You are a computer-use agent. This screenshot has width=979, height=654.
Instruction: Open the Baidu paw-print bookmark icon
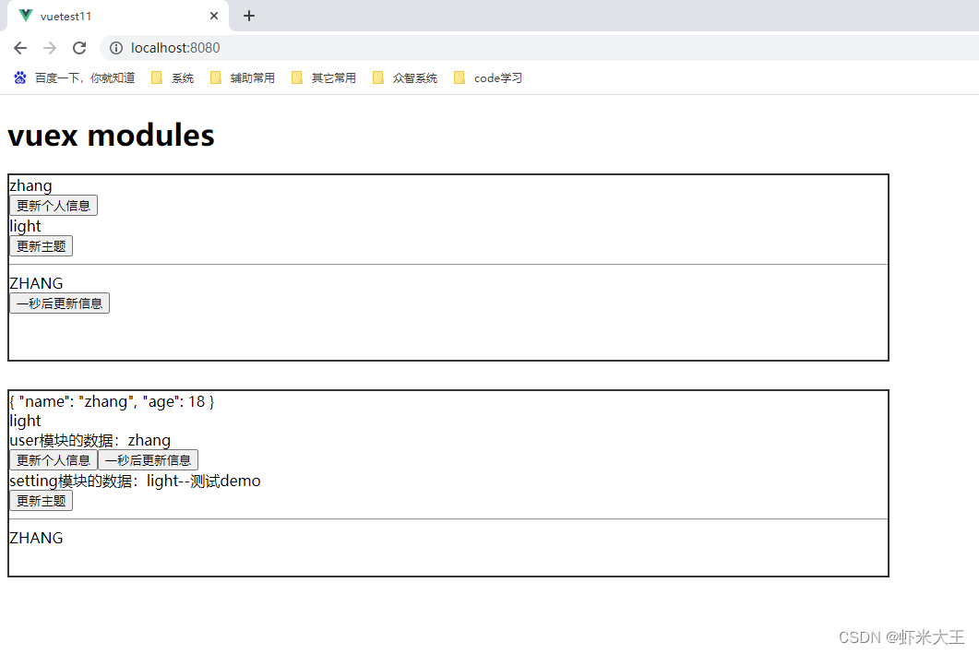click(x=20, y=77)
